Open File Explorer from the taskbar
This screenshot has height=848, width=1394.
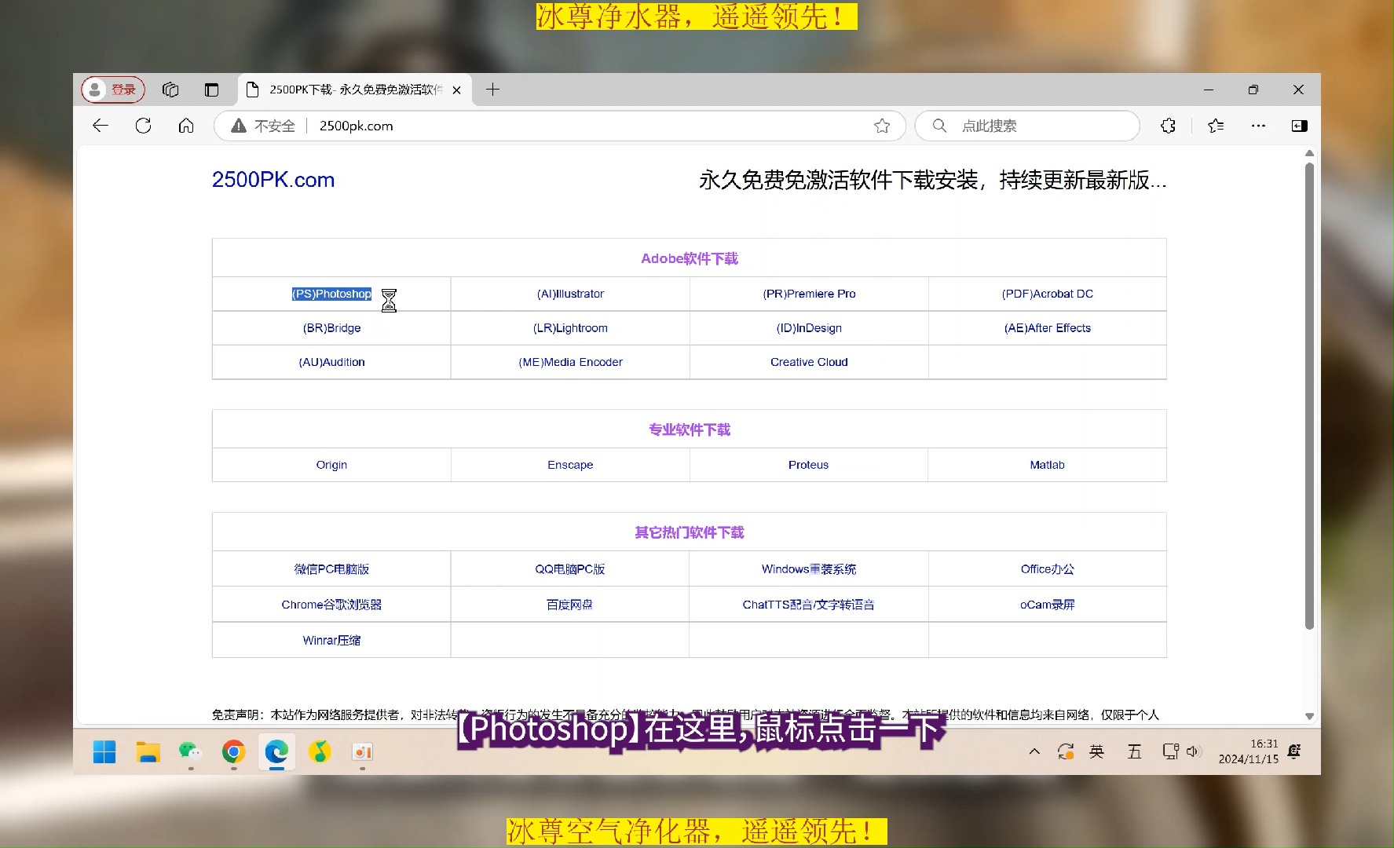click(x=148, y=752)
